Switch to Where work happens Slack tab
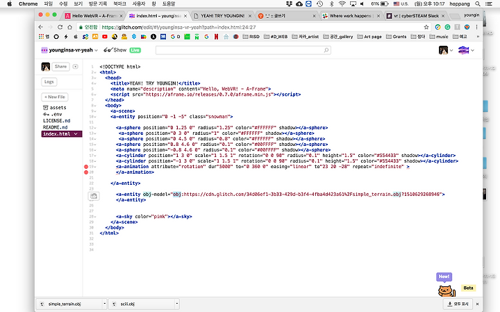The width and height of the screenshot is (500, 312). click(351, 15)
